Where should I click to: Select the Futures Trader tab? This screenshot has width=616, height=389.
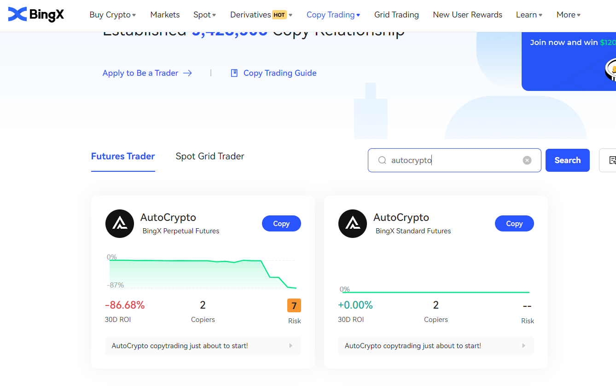(122, 156)
